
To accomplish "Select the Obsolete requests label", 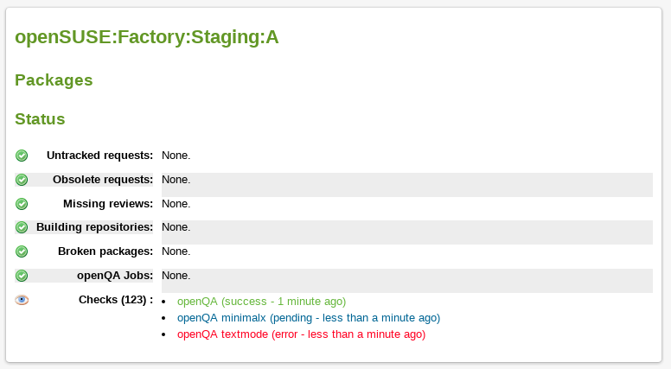I will pyautogui.click(x=103, y=180).
